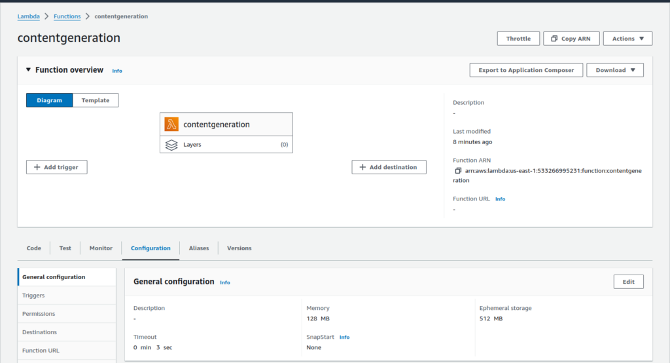Navigate to Functions breadcrumb link
This screenshot has width=670, height=363.
pos(67,16)
